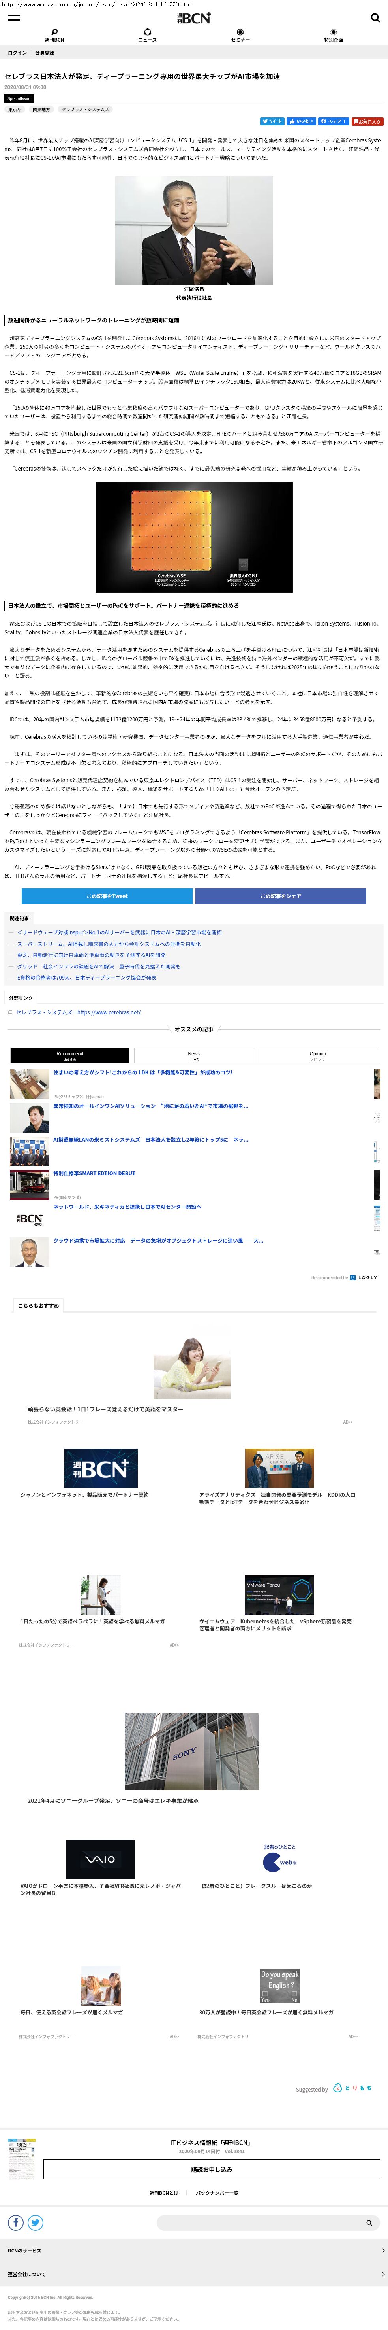Select the Recommend tab
388x2330 pixels.
coord(69,1055)
